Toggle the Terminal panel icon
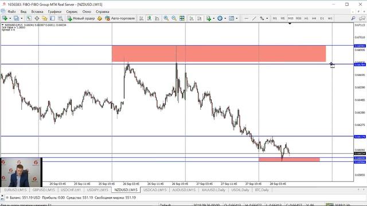 (52, 18)
